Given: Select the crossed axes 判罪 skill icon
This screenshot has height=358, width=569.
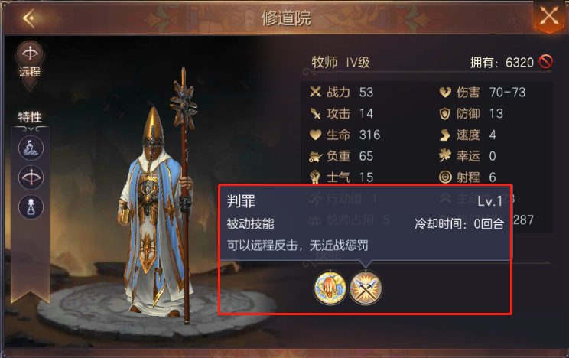Looking at the screenshot, I should 366,288.
